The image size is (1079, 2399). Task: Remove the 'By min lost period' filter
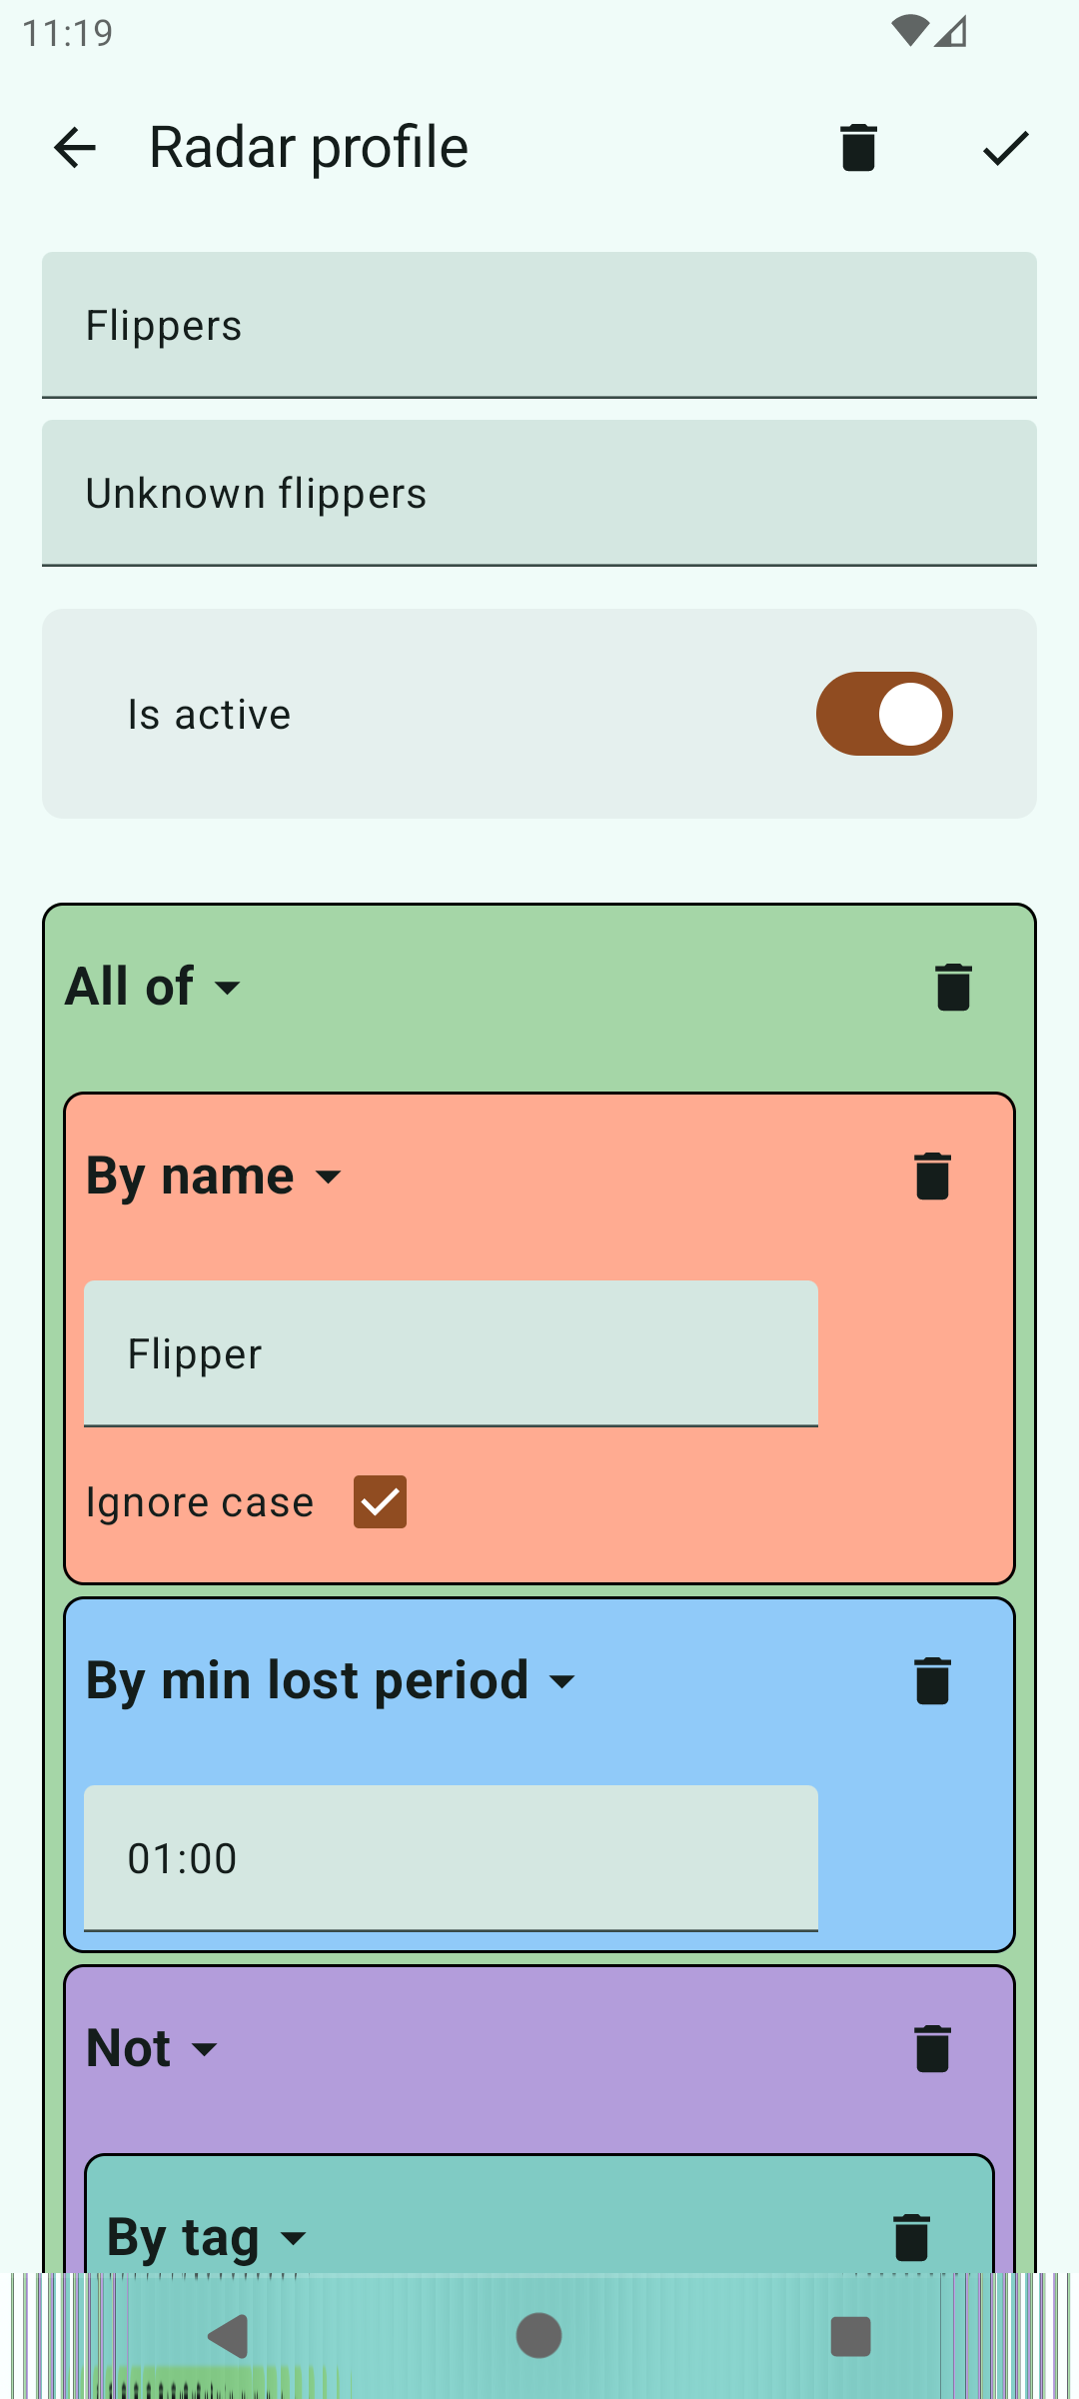click(932, 1680)
